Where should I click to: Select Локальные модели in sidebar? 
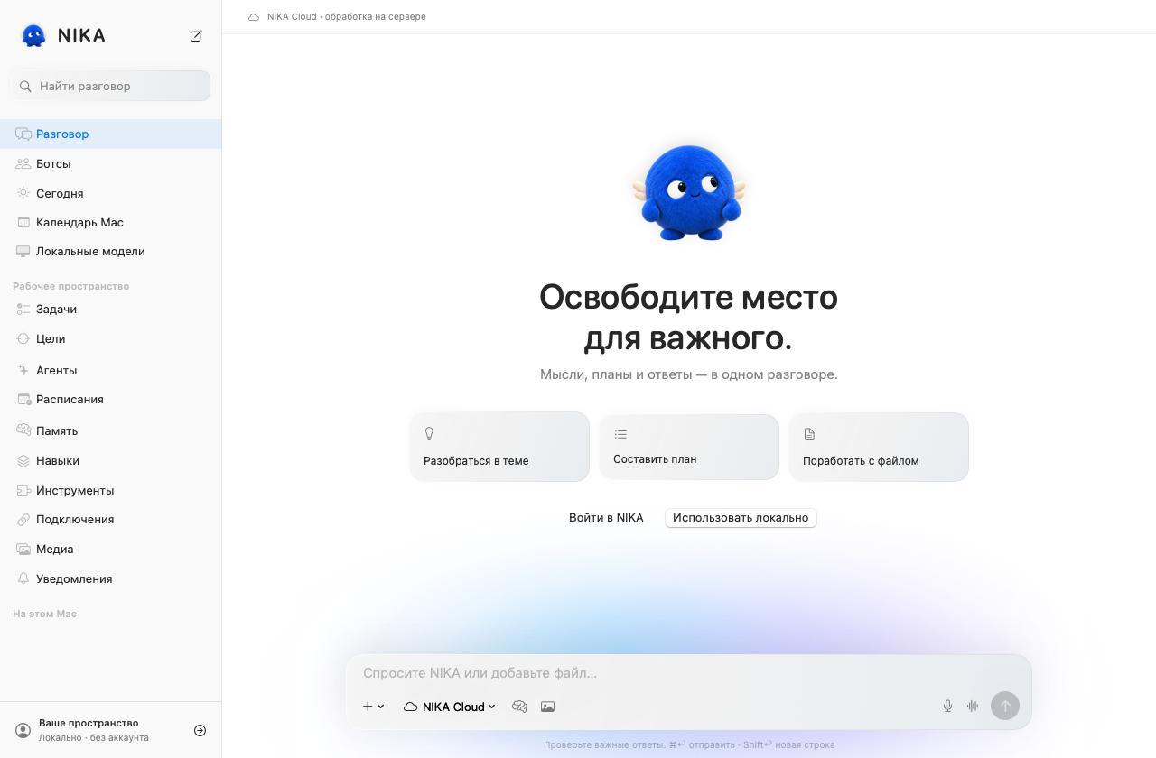(x=110, y=251)
